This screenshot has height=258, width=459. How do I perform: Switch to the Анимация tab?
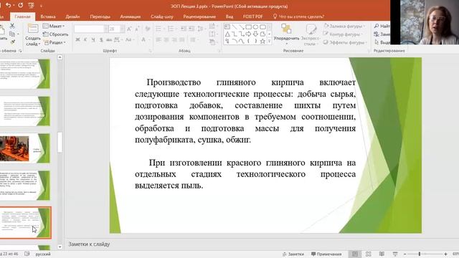click(x=131, y=16)
